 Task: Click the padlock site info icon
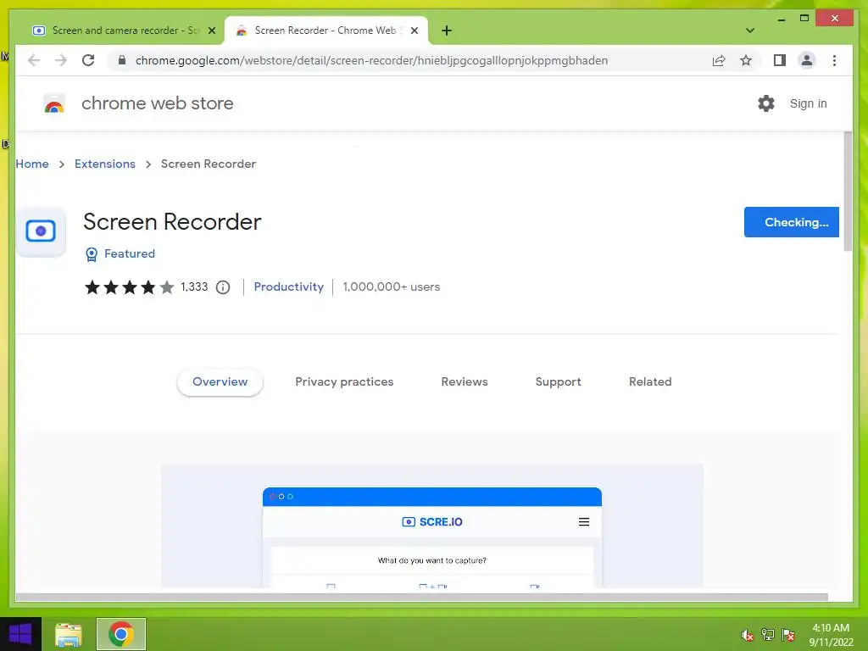(x=122, y=60)
